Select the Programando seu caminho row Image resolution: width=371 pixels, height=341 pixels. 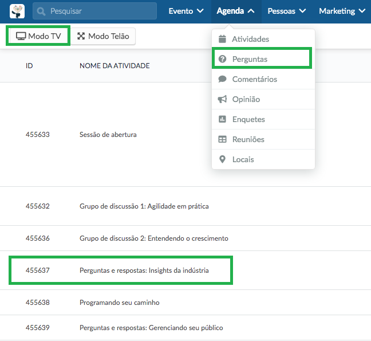click(185, 303)
